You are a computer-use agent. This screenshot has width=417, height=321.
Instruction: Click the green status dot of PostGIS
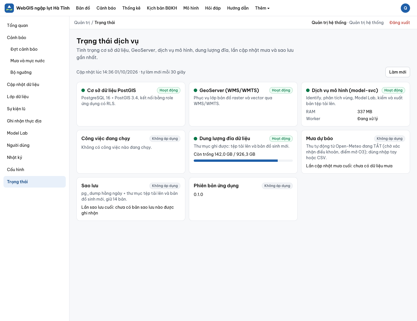83,90
